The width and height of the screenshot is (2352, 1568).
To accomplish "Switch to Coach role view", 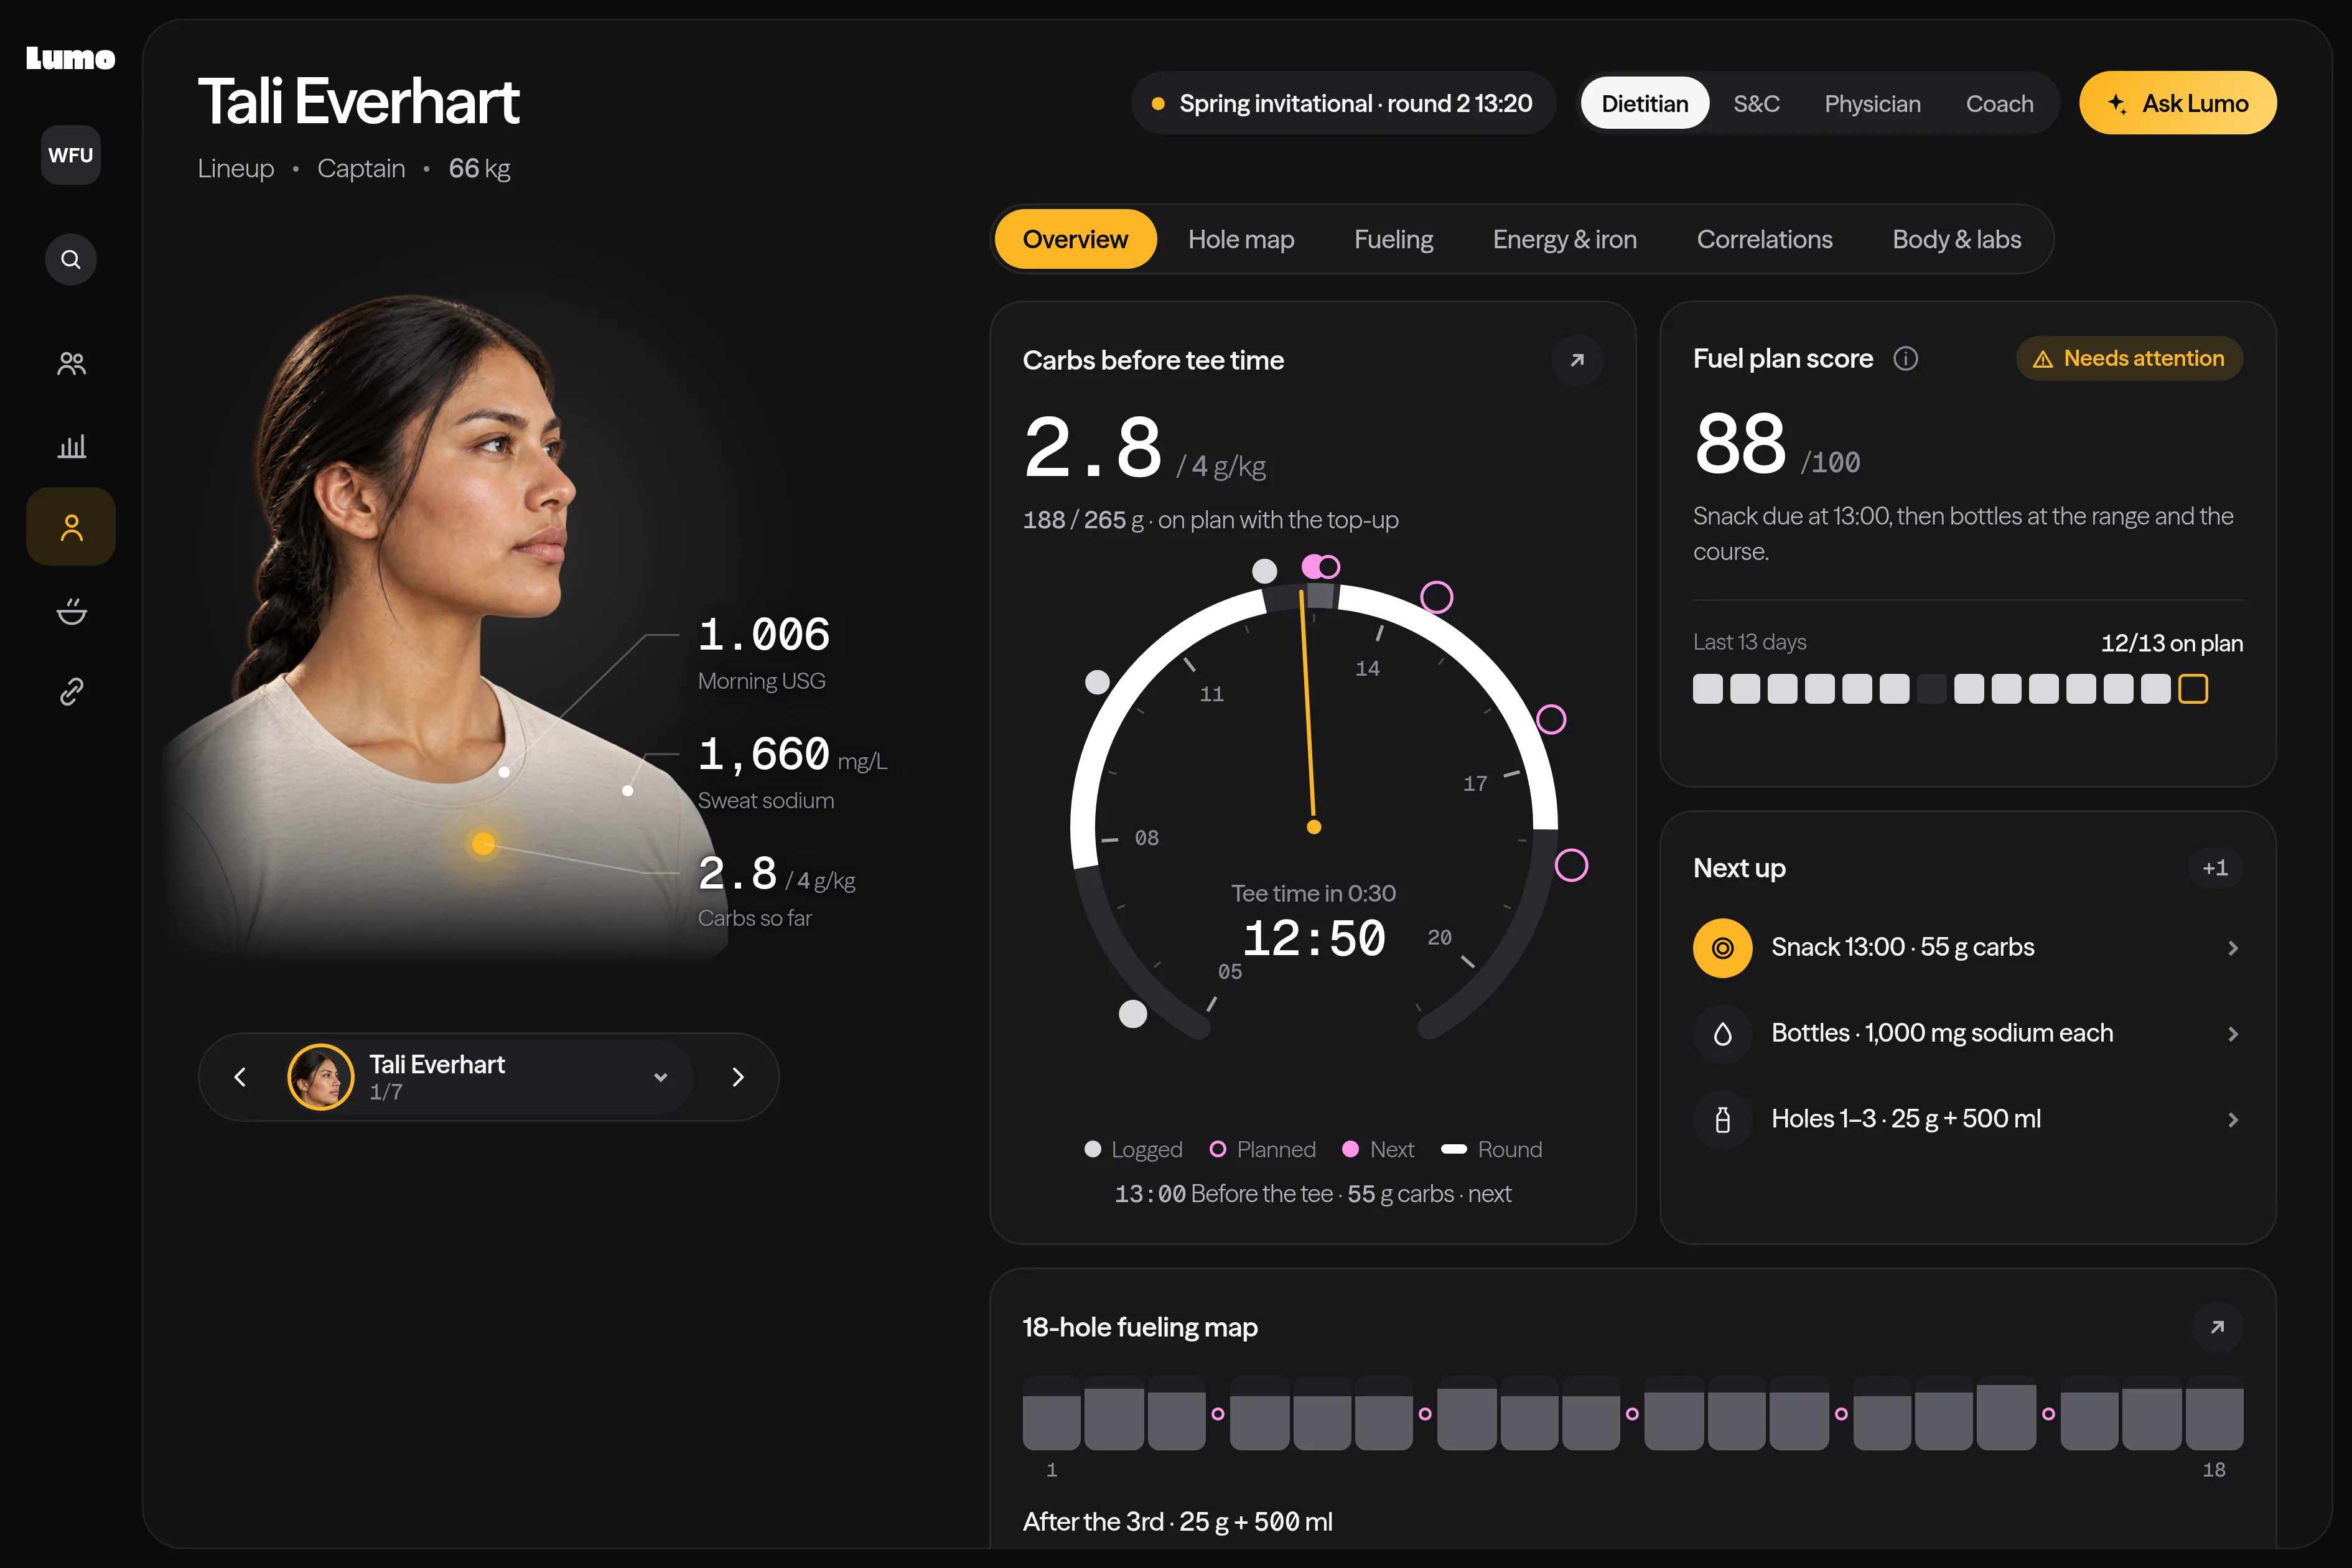I will (1999, 103).
